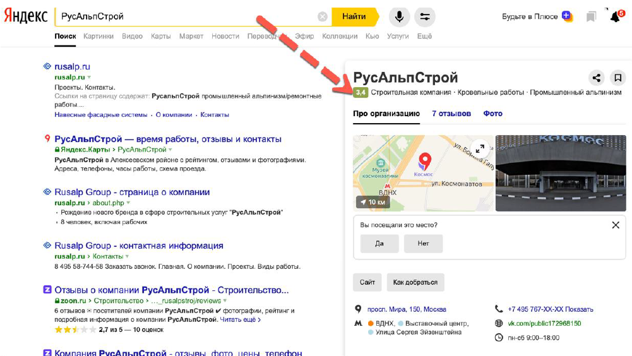Click favicon beside rusalp.ru result
This screenshot has width=632, height=356.
[47, 66]
